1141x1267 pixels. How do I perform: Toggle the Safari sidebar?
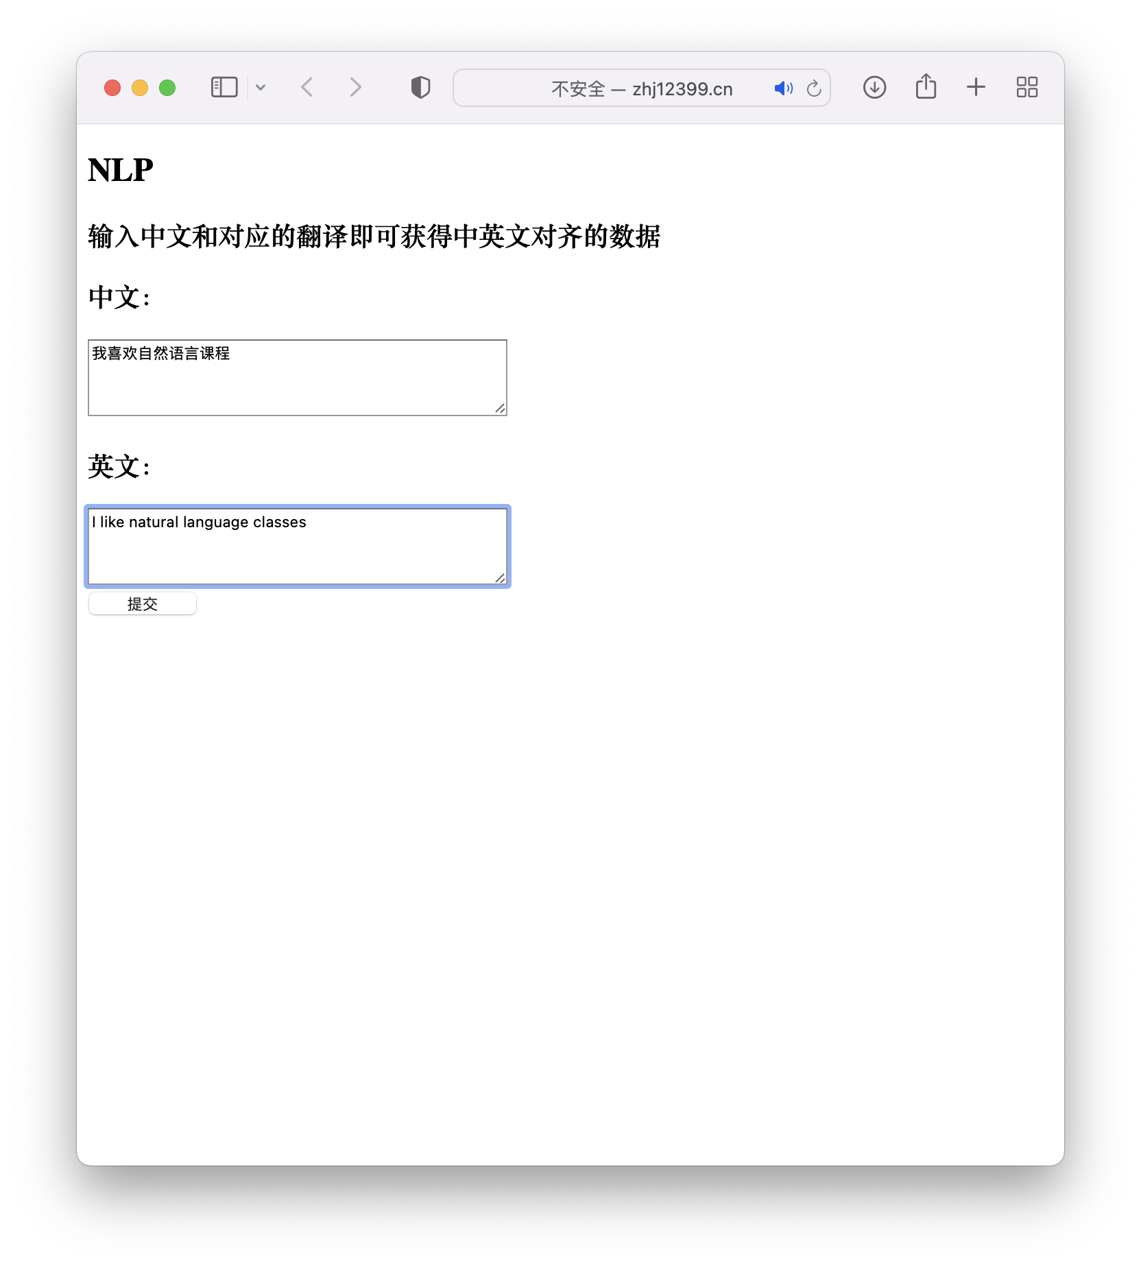pyautogui.click(x=224, y=88)
